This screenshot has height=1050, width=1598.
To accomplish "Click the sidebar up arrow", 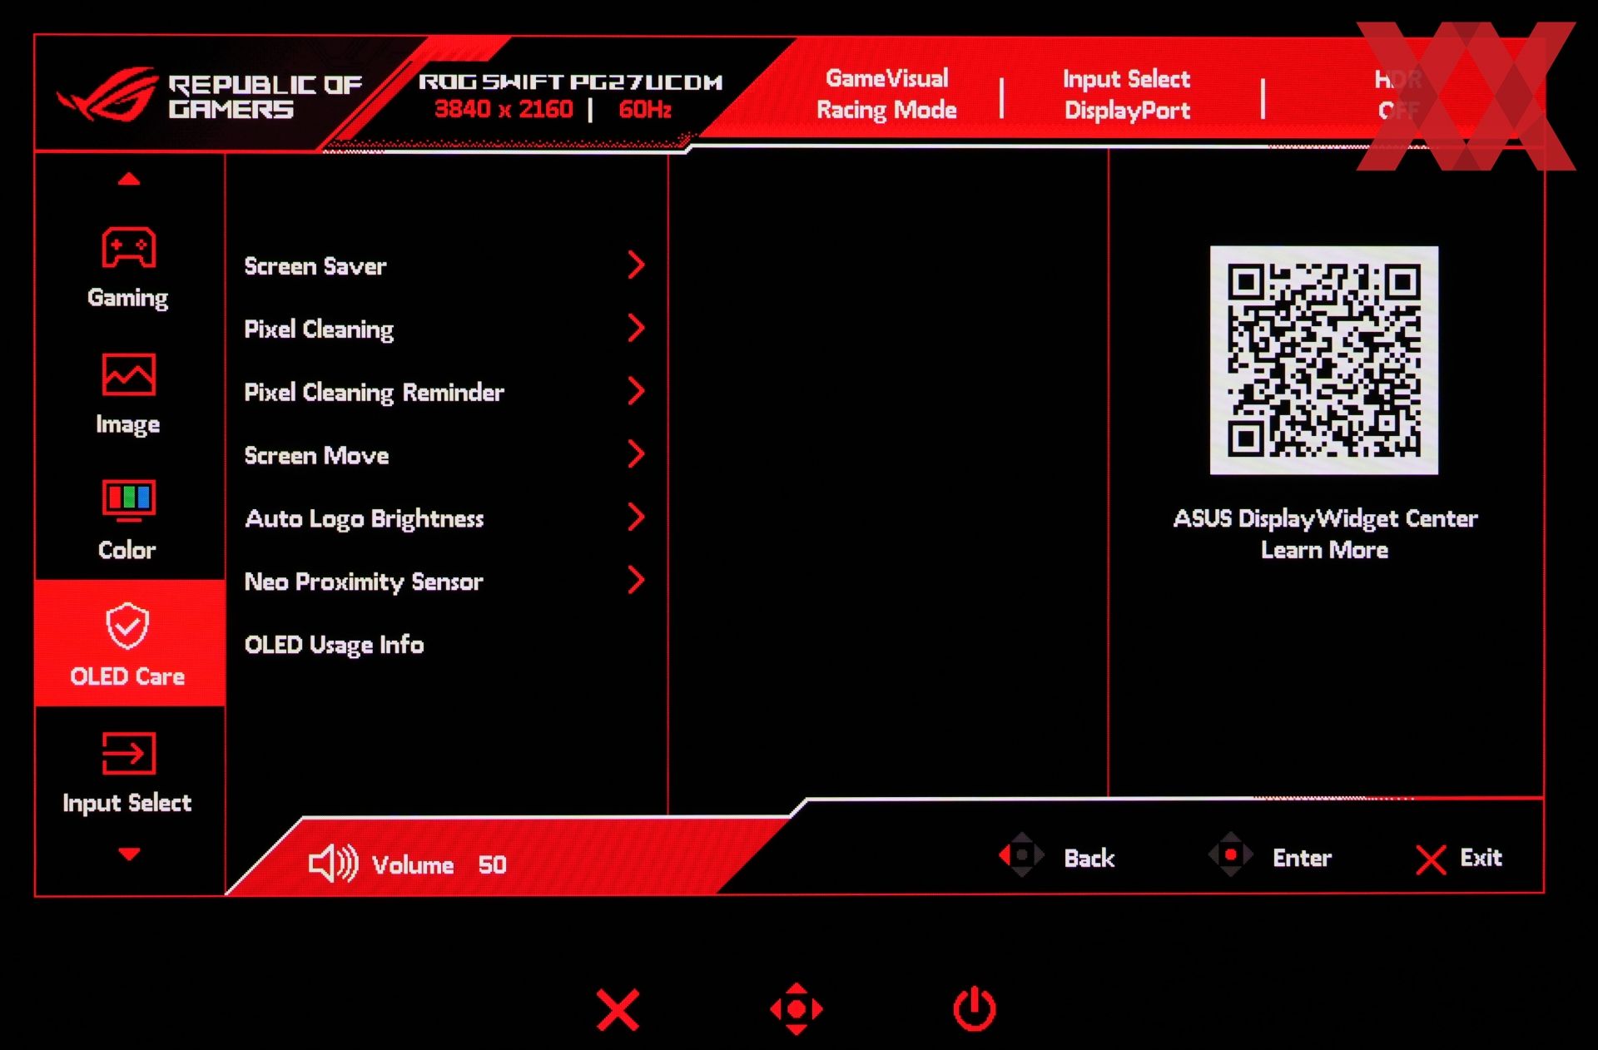I will point(129,179).
